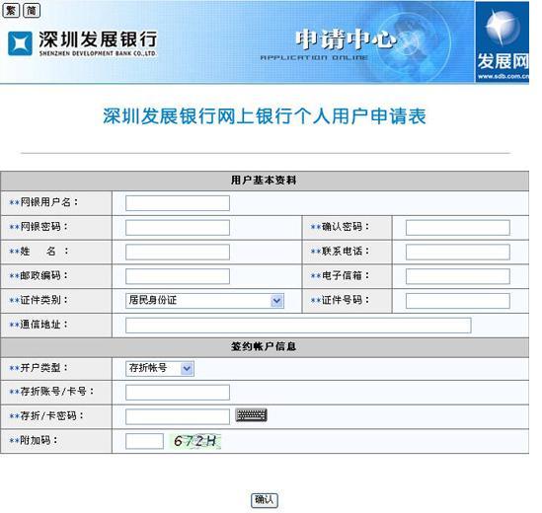Focus the 证件号码 input field
The height and width of the screenshot is (513, 542).
[458, 301]
